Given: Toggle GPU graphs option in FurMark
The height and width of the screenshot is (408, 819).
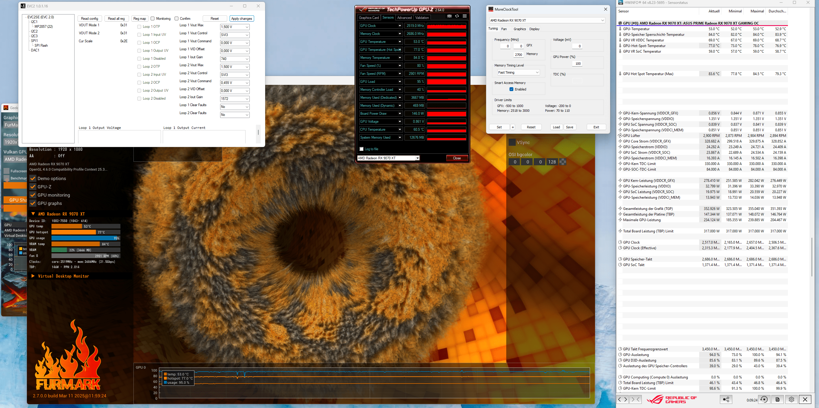Looking at the screenshot, I should pyautogui.click(x=33, y=203).
